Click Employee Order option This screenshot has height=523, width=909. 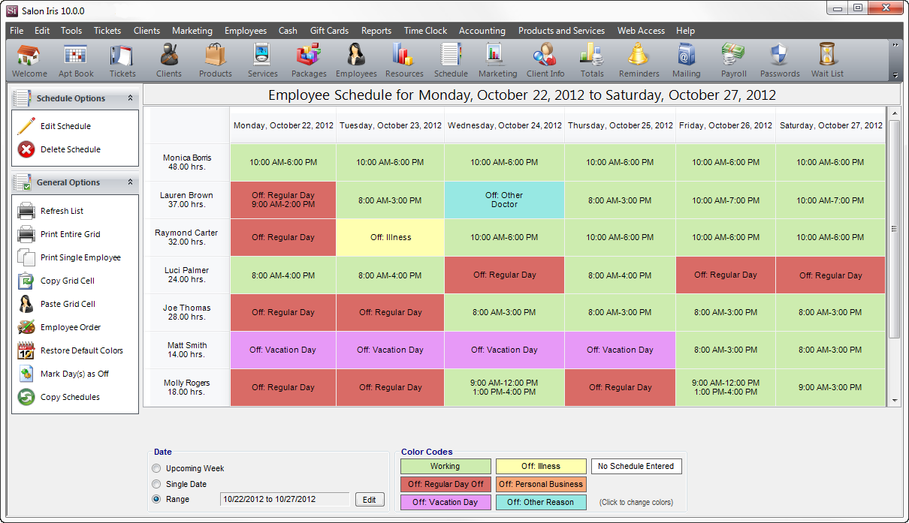pos(59,327)
